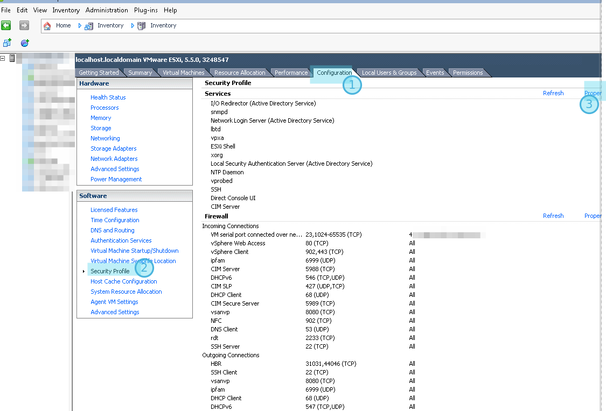Viewport: 606px width, 411px height.
Task: Open Agent VM Settings link
Action: (114, 302)
